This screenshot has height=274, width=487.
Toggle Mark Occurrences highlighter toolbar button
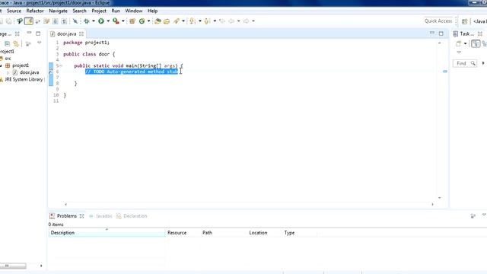click(x=29, y=21)
